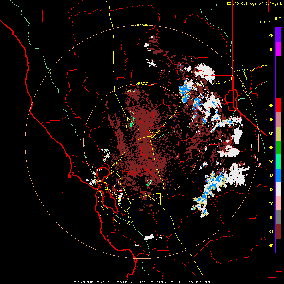Screen dimensions: 284x284
Task: Click the RF legend label
Action: pos(271,36)
